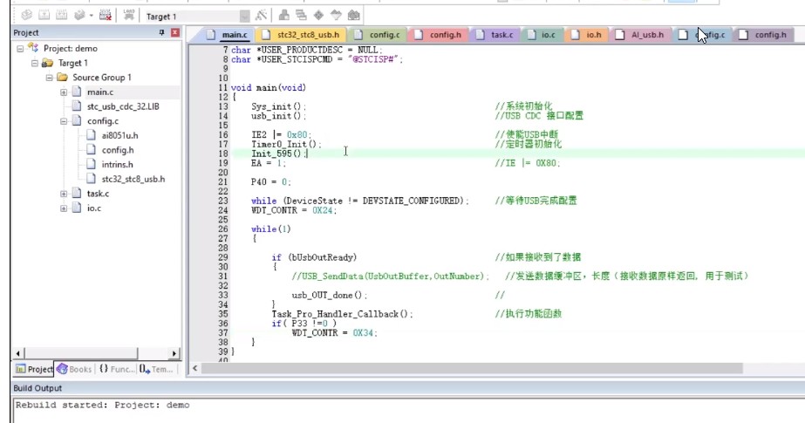This screenshot has width=805, height=423.
Task: Open Options for Target wand icon
Action: pos(261,16)
